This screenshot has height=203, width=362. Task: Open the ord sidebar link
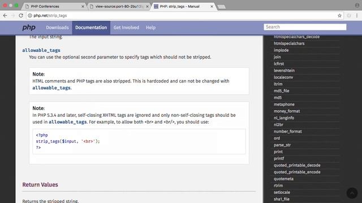[277, 138]
